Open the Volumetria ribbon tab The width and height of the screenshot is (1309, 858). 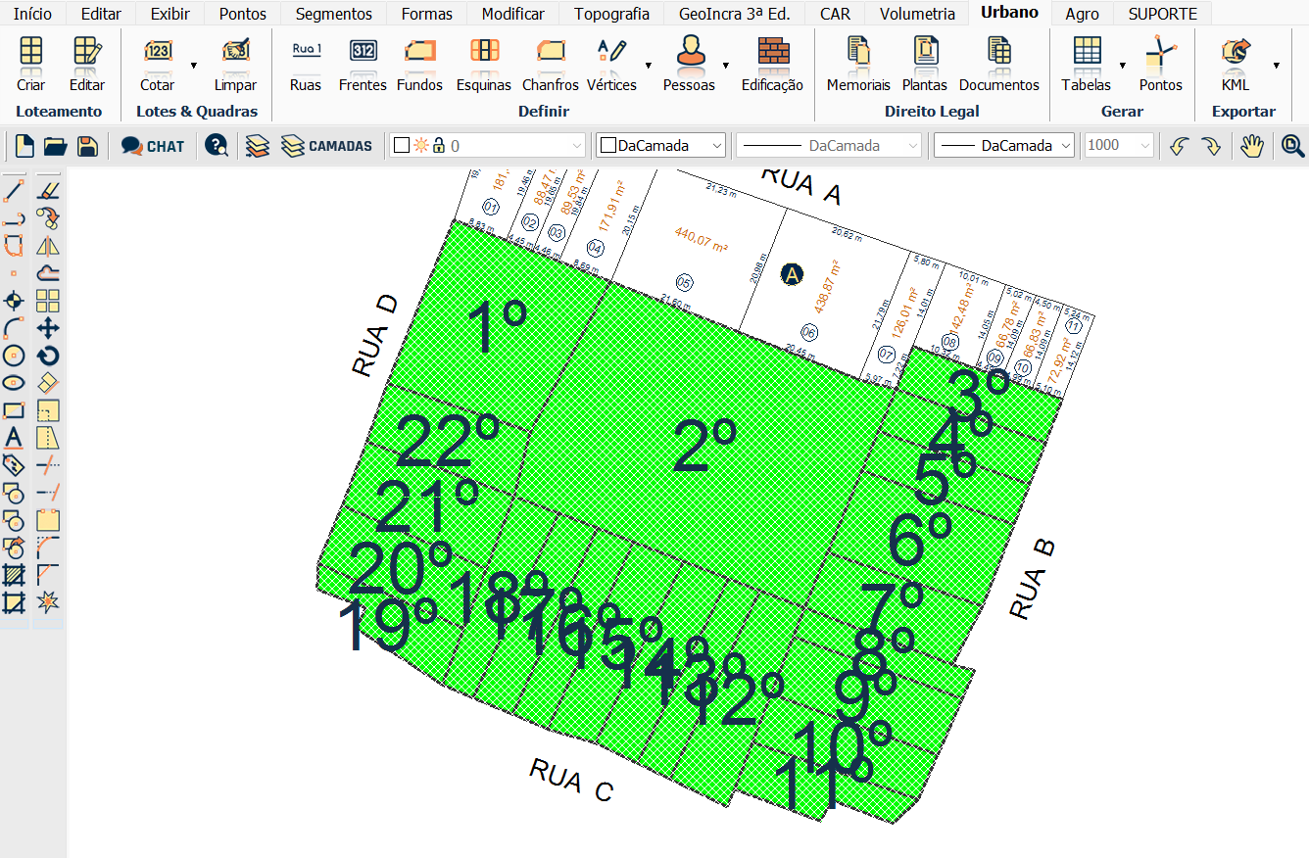916,14
